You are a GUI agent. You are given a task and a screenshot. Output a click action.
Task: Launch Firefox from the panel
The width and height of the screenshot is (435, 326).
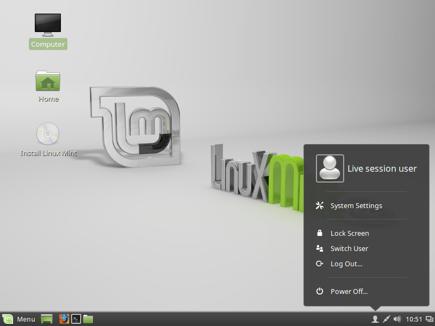click(x=64, y=319)
